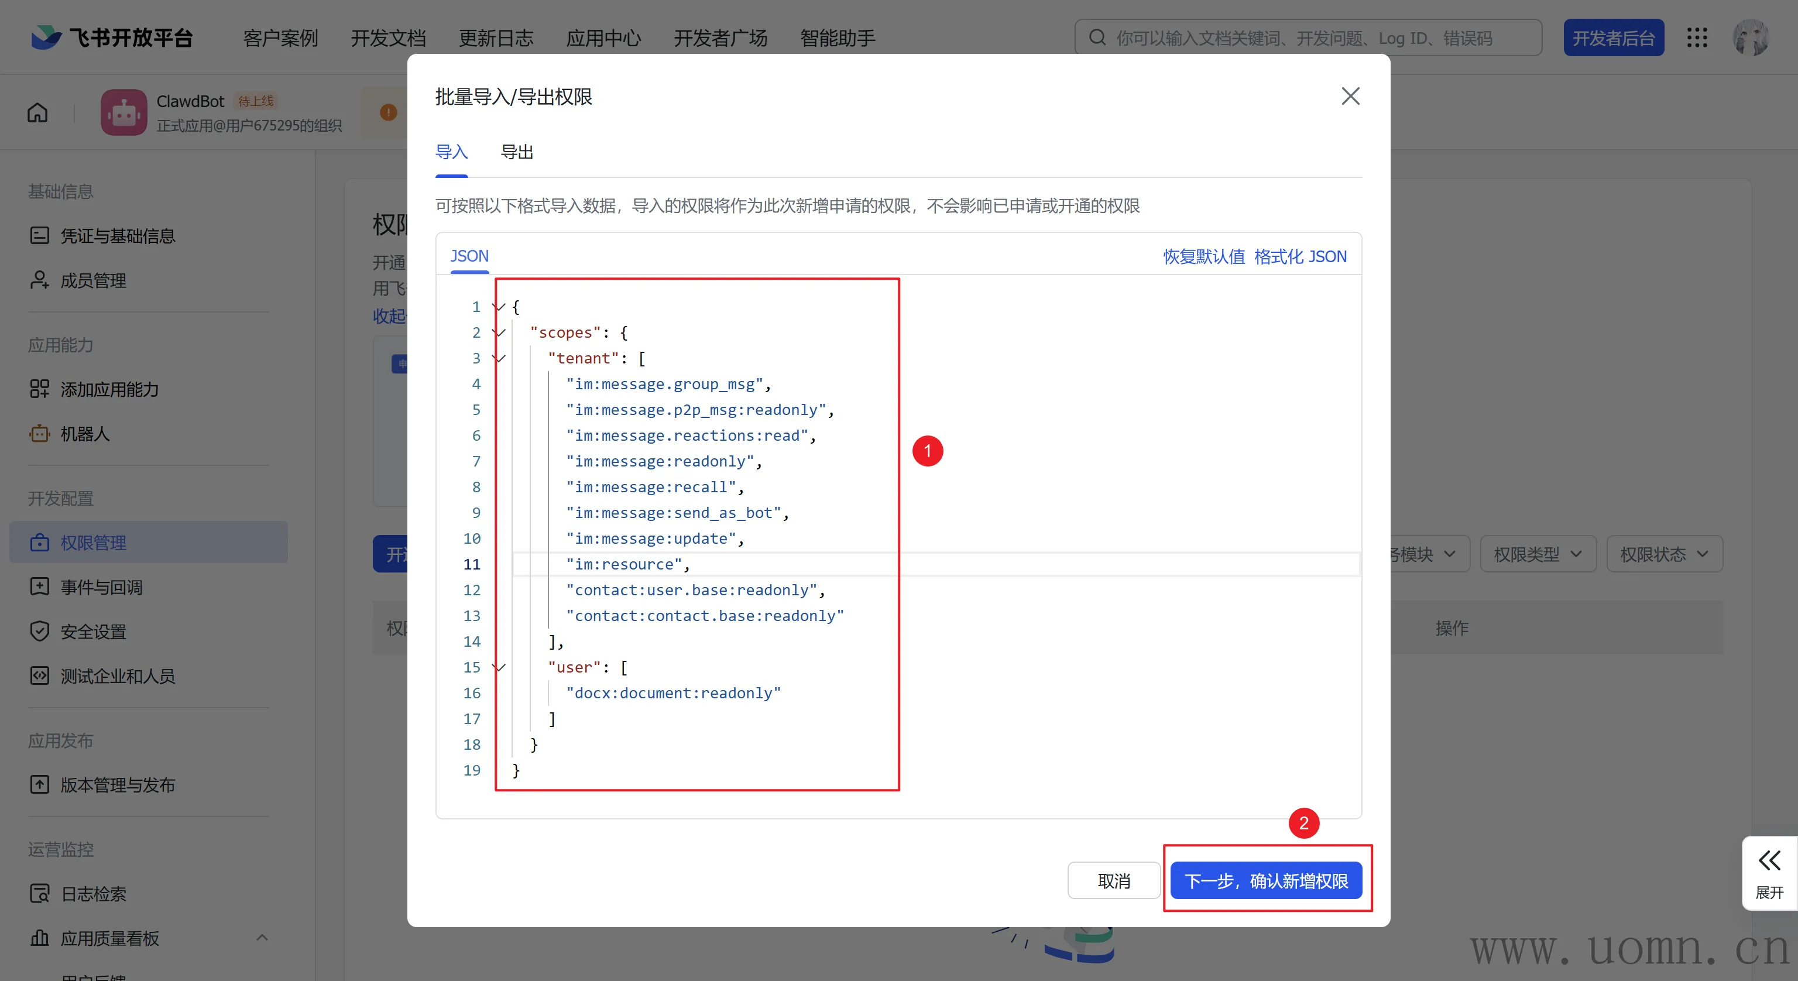Open 安全设置 in the sidebar
1798x981 pixels.
pos(93,632)
